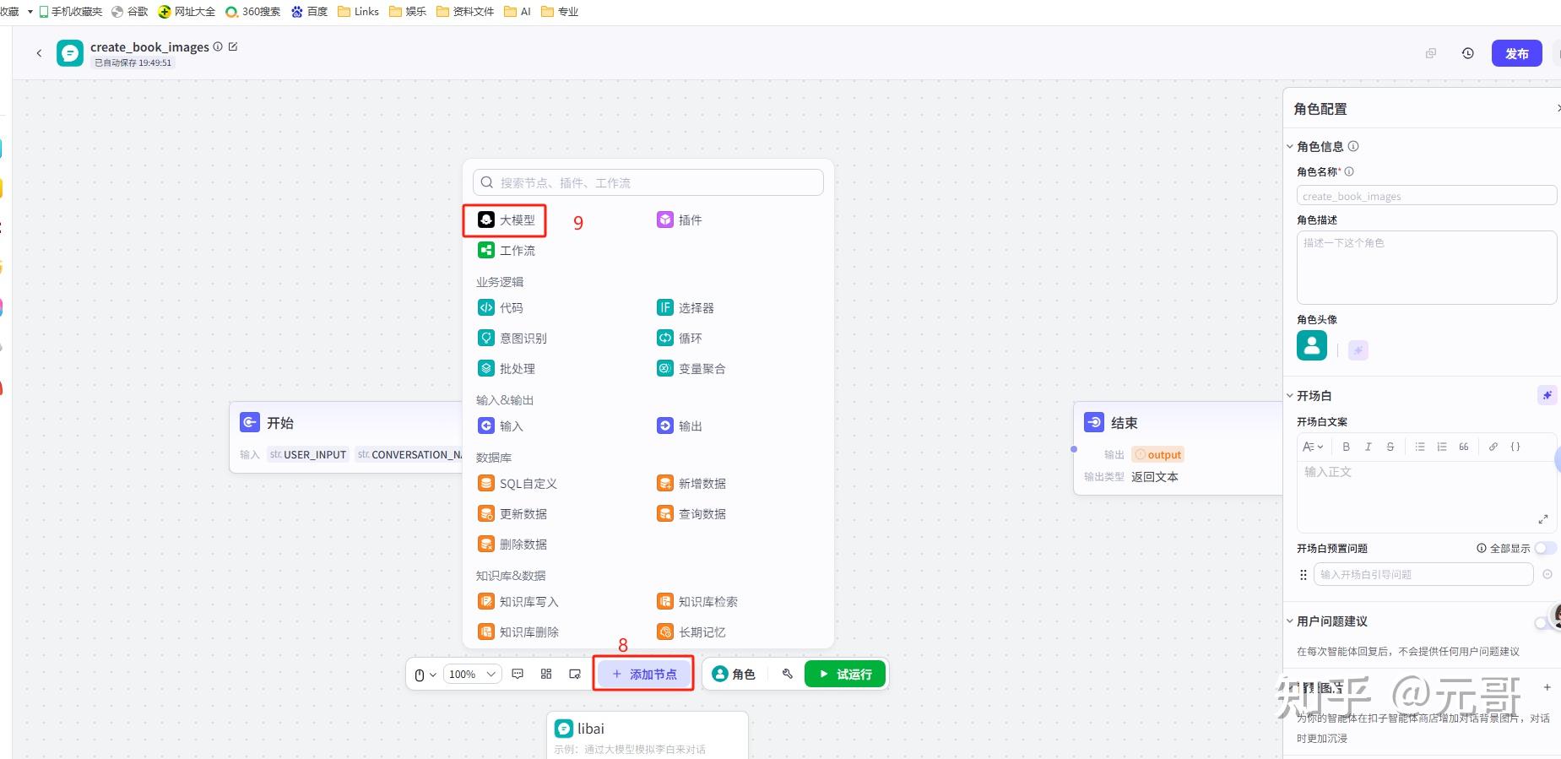Open the text style dropdown in 开场白文案
The image size is (1561, 759).
pyautogui.click(x=1312, y=447)
